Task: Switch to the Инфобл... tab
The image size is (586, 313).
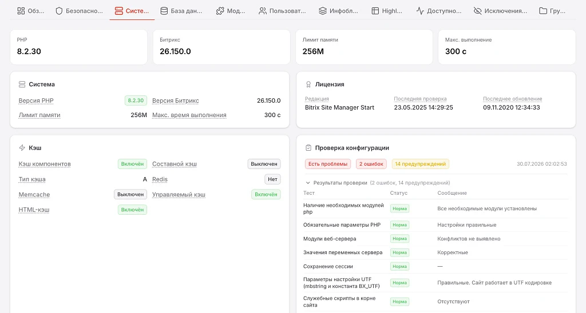Action: [x=338, y=11]
